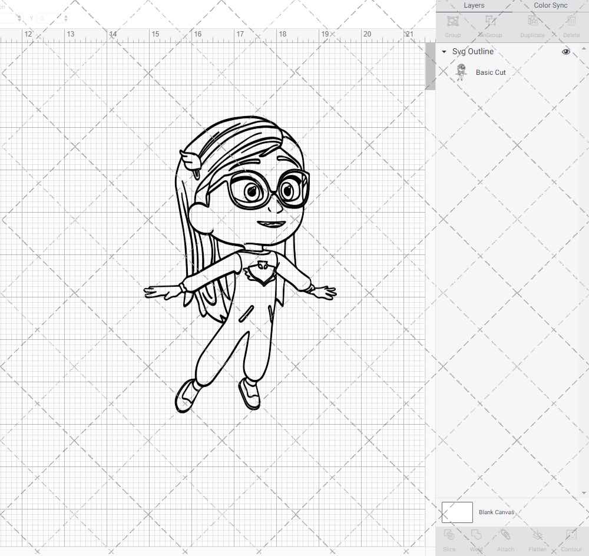Decrease the X value with the down stepper

21,21
